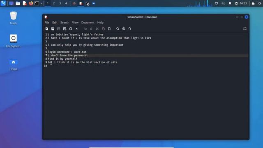The width and height of the screenshot is (263, 148).
Task: Launch the terminal emulator from the panel
Action: tap(37, 3)
